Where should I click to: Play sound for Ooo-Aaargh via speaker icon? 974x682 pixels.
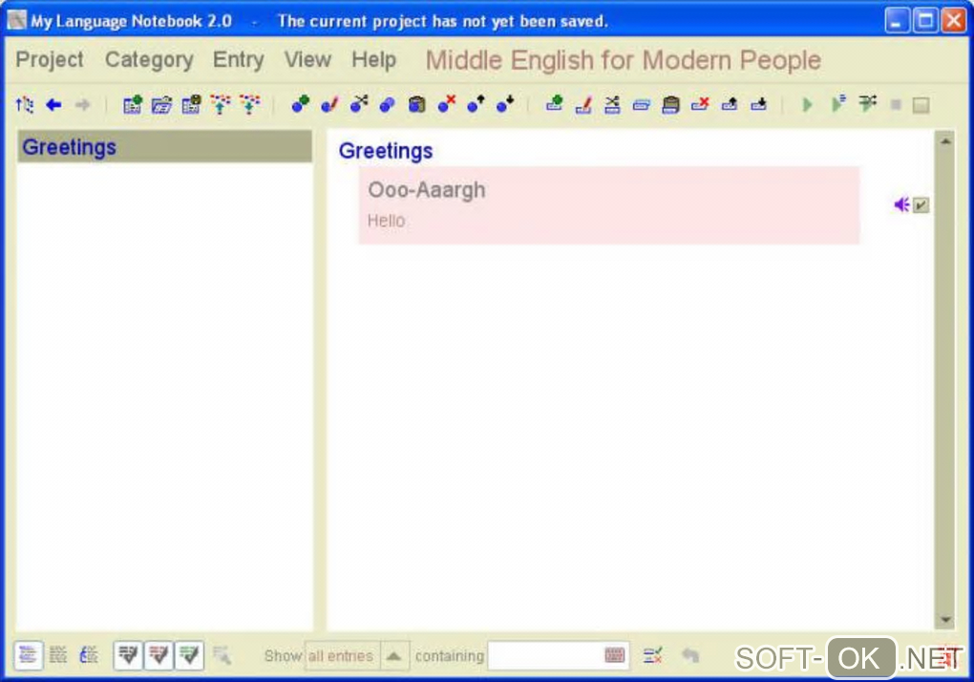(902, 204)
